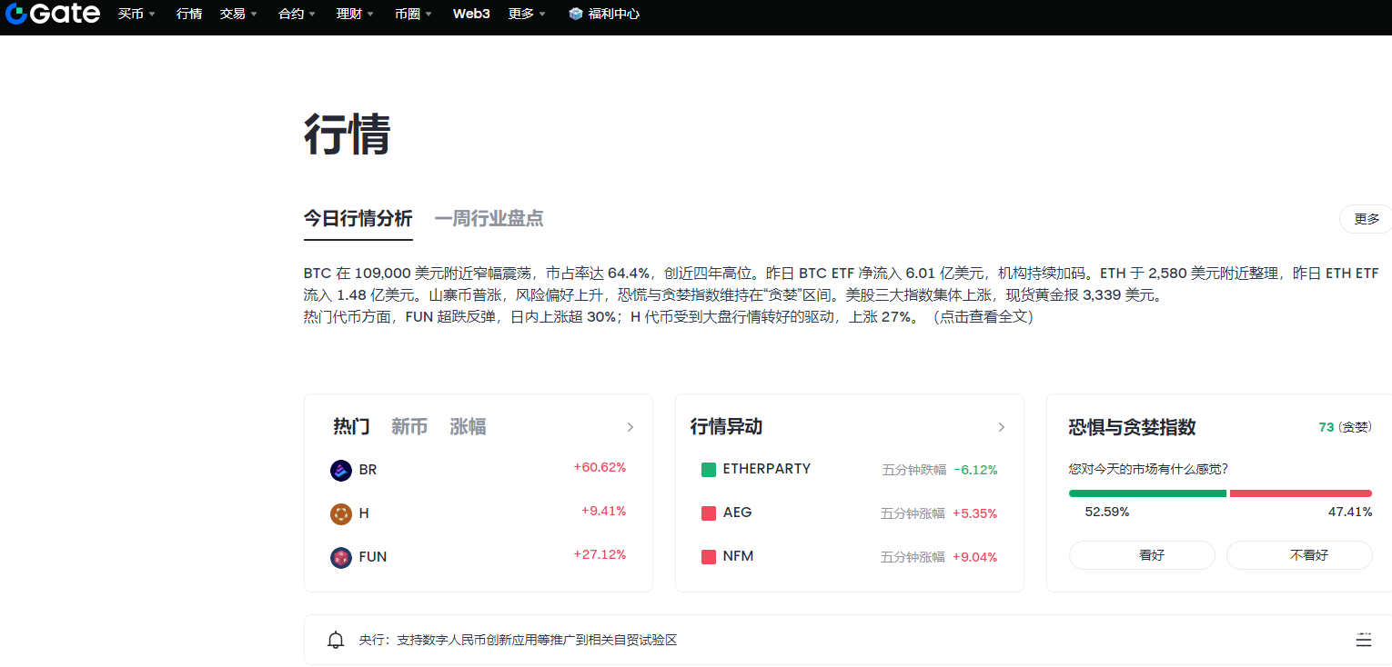Click the green bullish sentiment bar
This screenshot has width=1392, height=667.
(1147, 493)
